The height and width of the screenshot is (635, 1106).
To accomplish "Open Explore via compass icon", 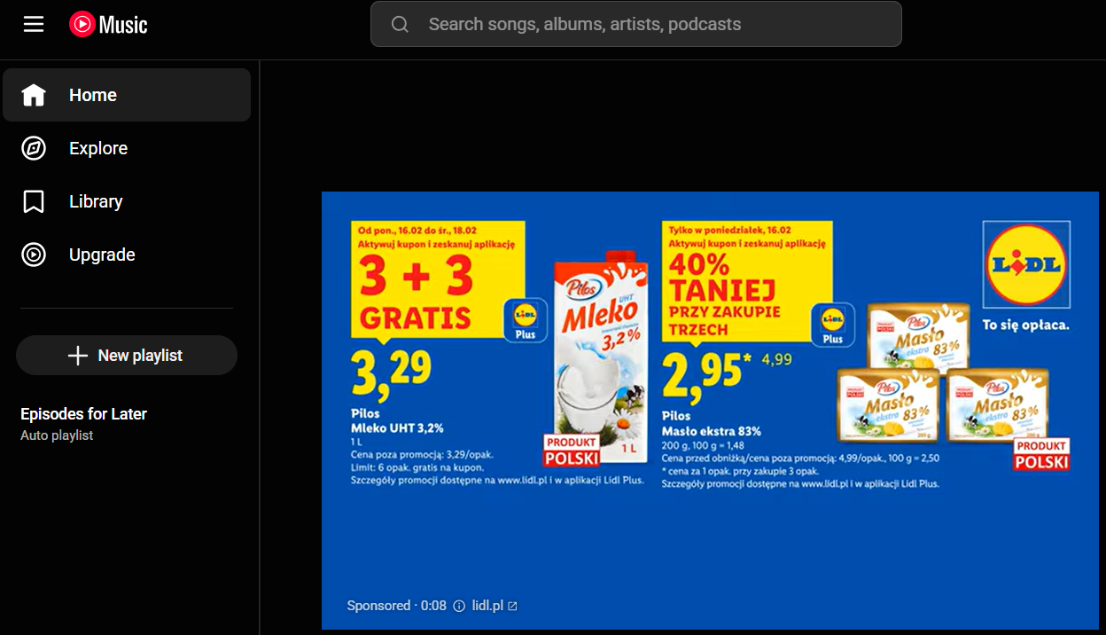I will tap(34, 148).
